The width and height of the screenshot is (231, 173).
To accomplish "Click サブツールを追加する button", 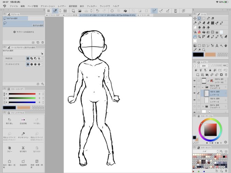I will [x=23, y=32].
